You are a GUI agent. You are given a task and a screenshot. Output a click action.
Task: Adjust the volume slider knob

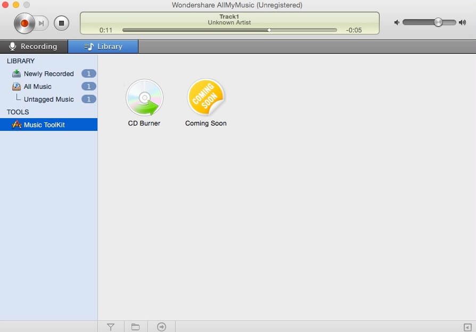pyautogui.click(x=438, y=22)
